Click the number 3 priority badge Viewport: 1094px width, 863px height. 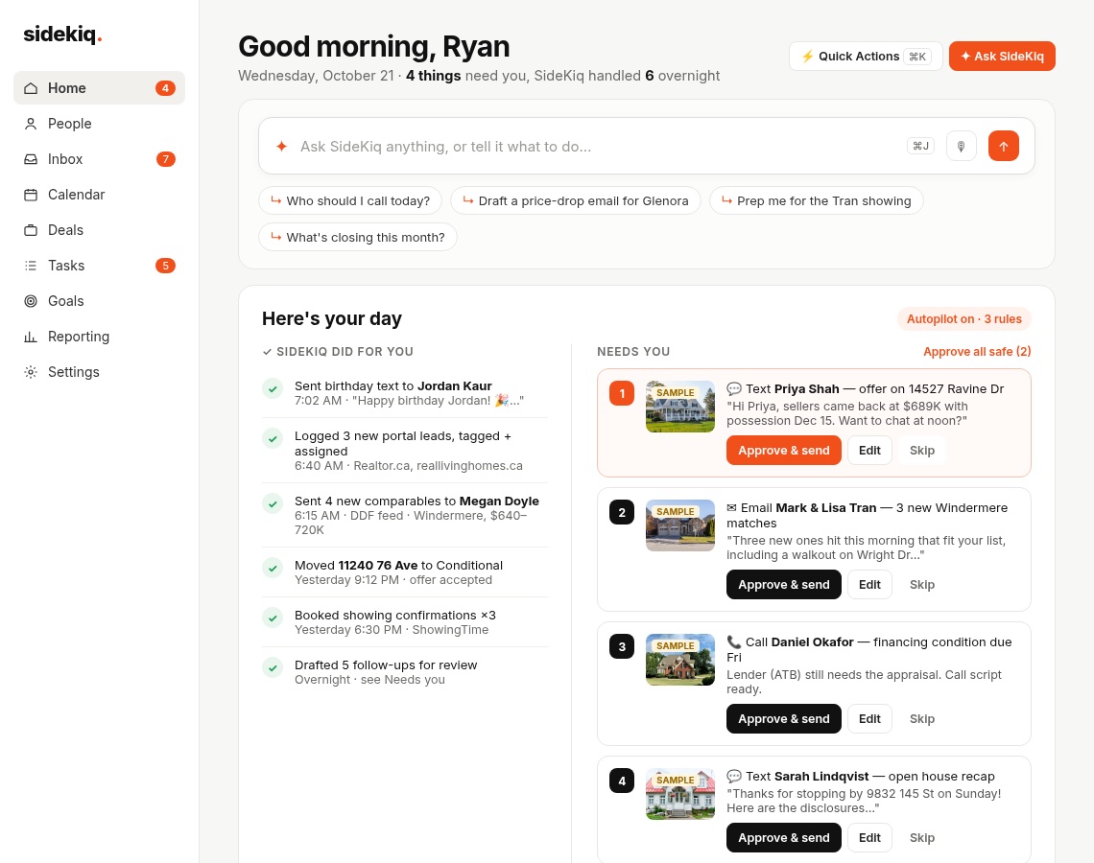[x=622, y=646]
